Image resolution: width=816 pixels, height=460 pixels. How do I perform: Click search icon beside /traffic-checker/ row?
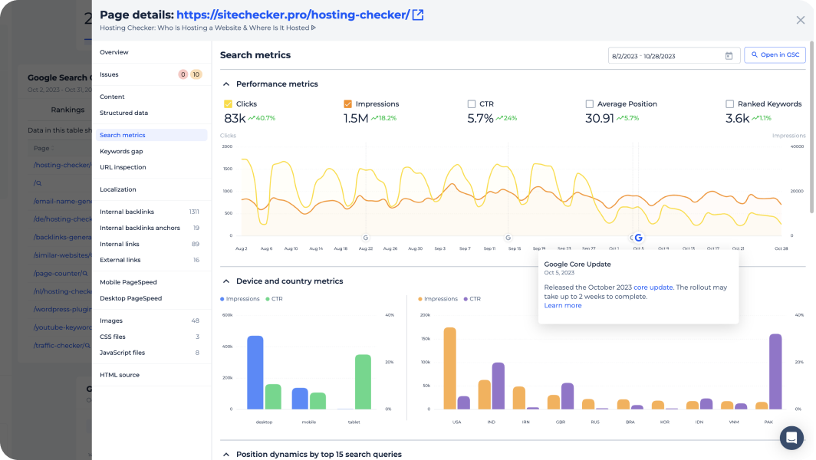88,346
